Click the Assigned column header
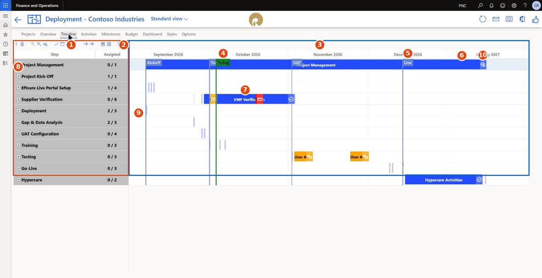Viewport: 542px width, 278px height. (x=112, y=54)
